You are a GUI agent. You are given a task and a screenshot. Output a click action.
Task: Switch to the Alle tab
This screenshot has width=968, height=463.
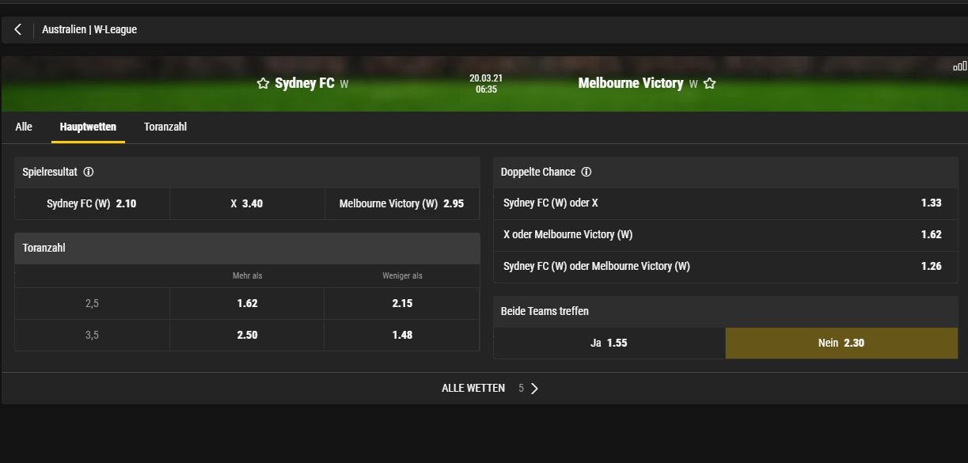(x=24, y=127)
